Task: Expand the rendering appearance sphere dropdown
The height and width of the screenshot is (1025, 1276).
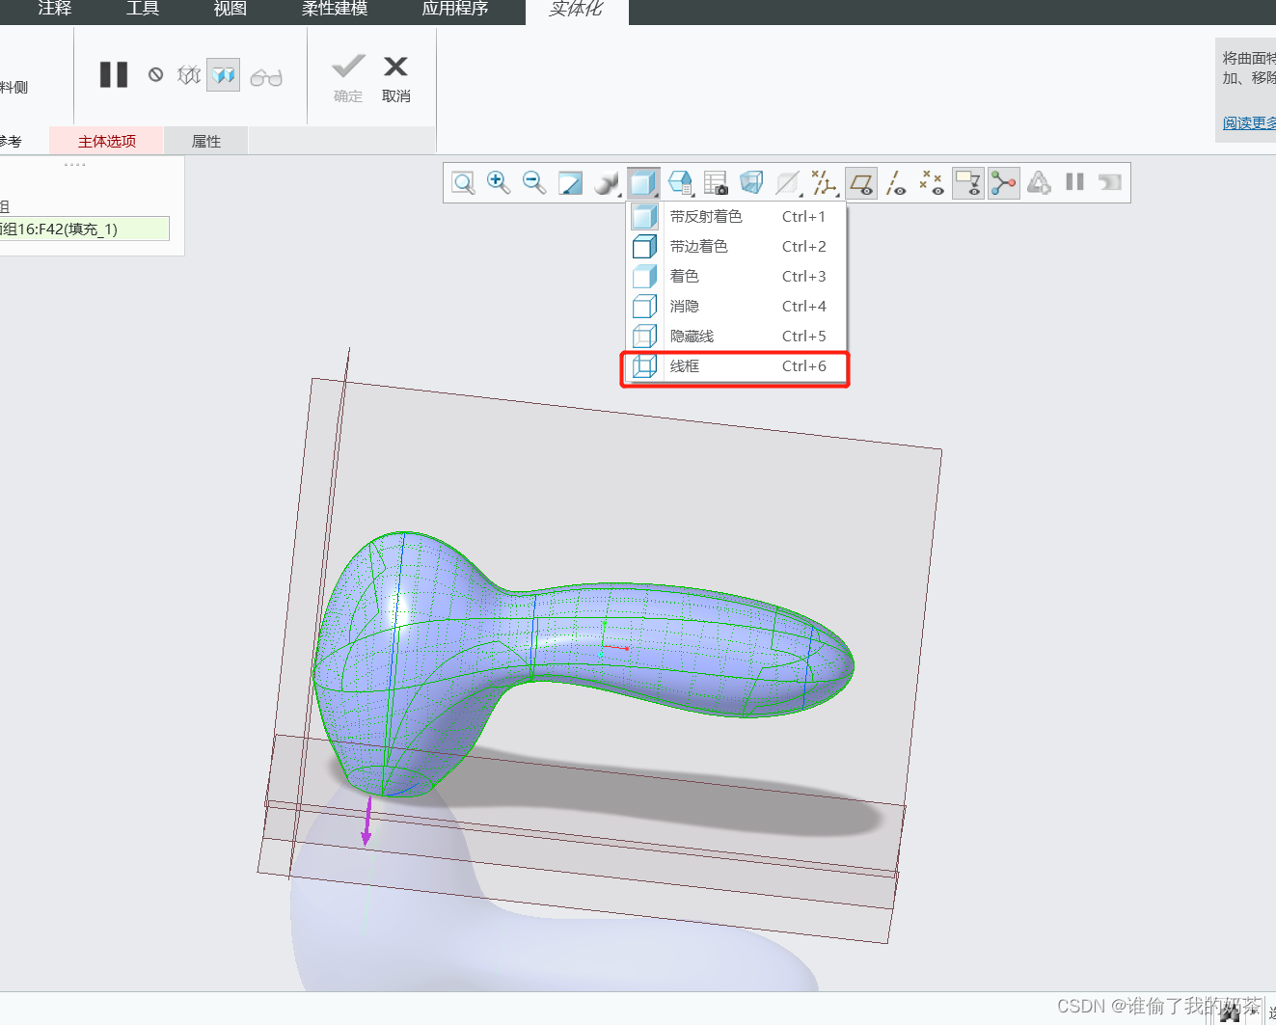Action: tap(607, 182)
